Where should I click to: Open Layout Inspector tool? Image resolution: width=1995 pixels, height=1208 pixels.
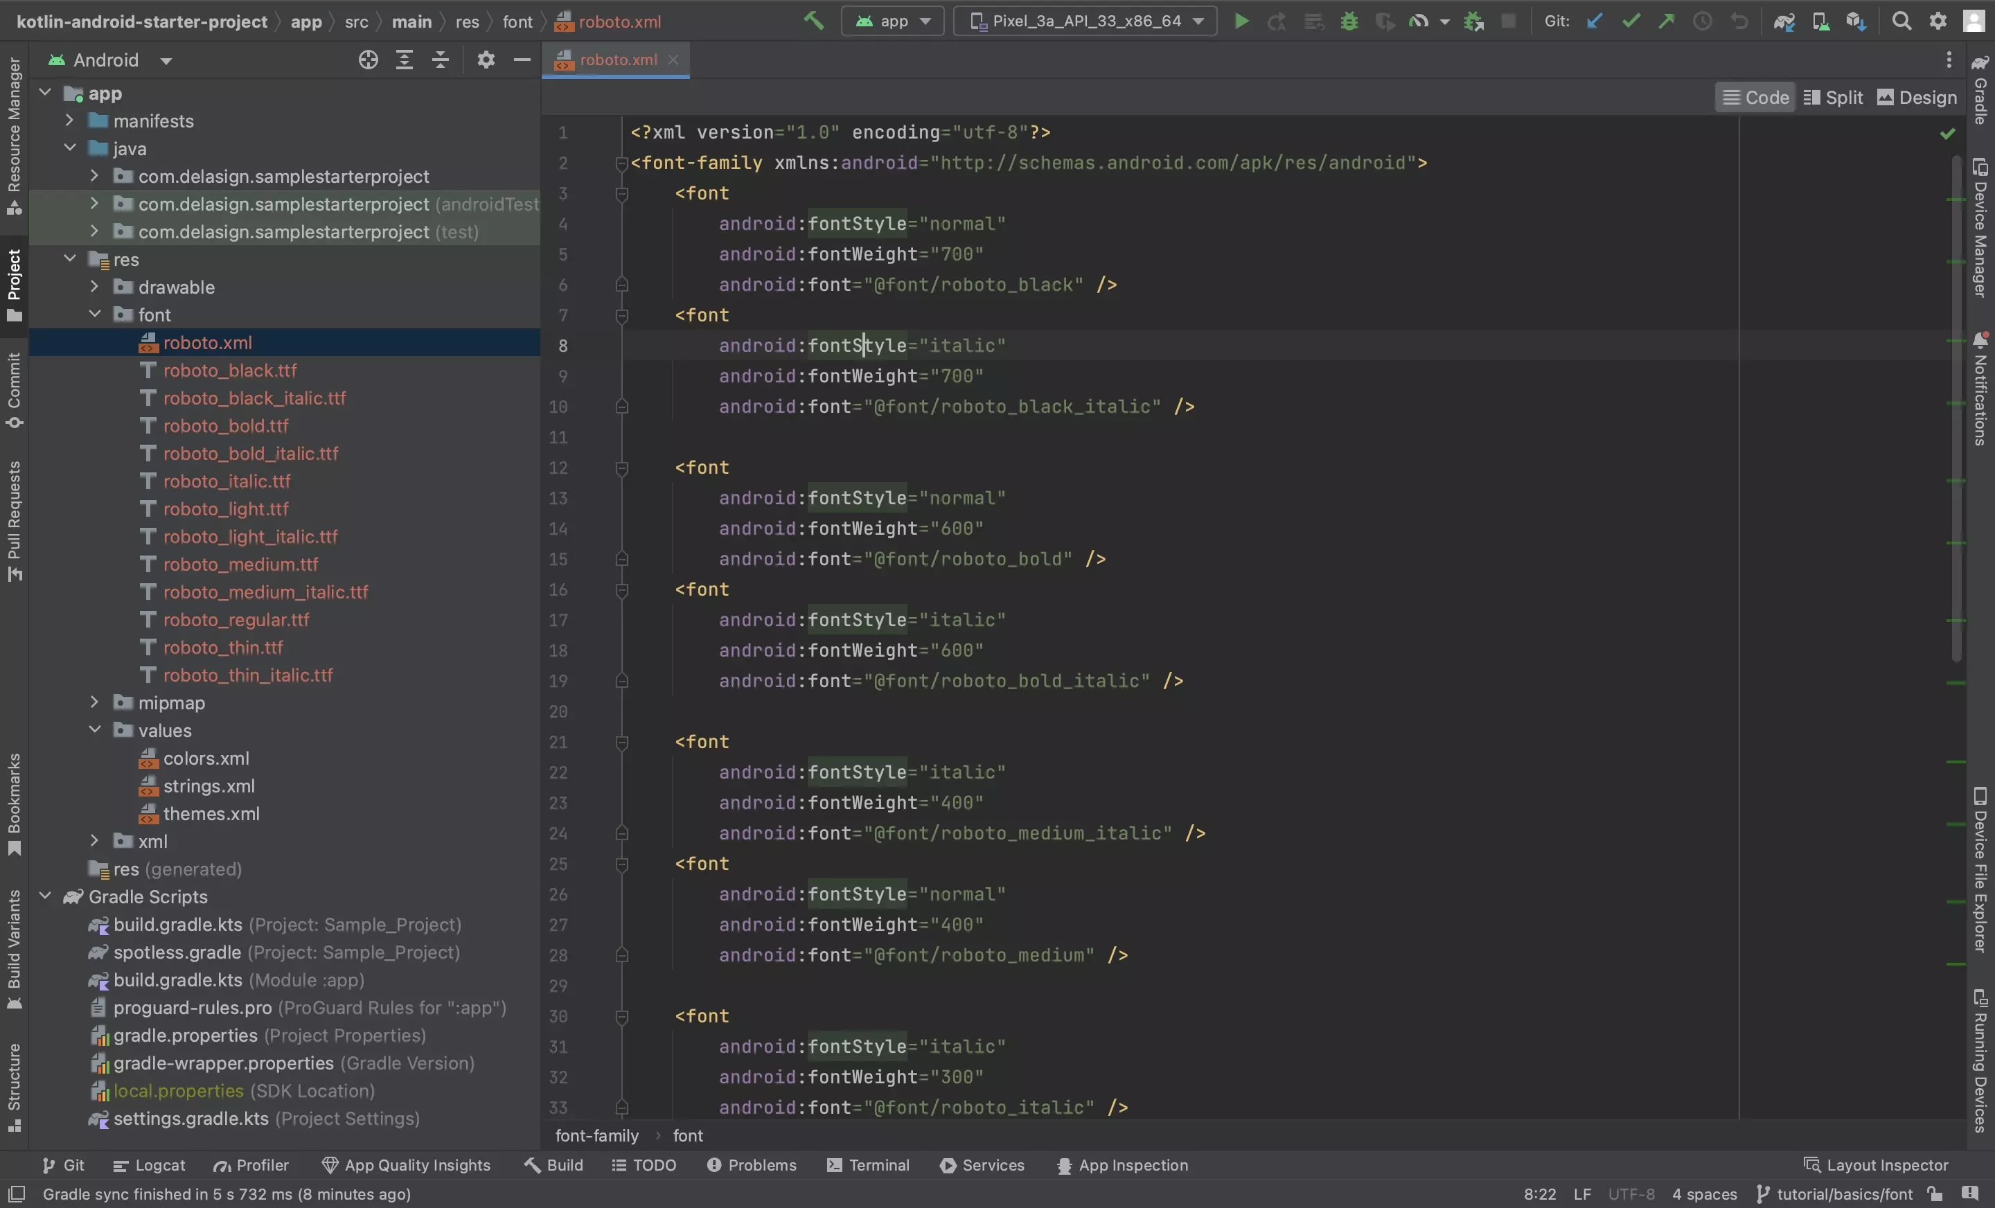(x=1878, y=1165)
